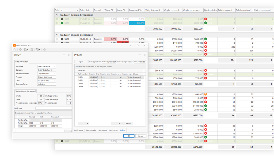The image size is (274, 164).
Task: Collapse the Producer: England Greenhouse group
Action: pos(57,35)
